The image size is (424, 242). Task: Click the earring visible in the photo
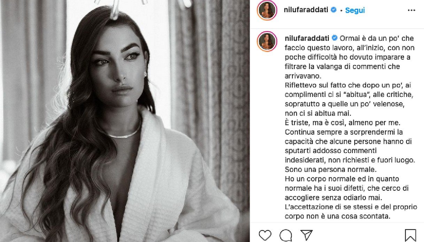pyautogui.click(x=145, y=74)
